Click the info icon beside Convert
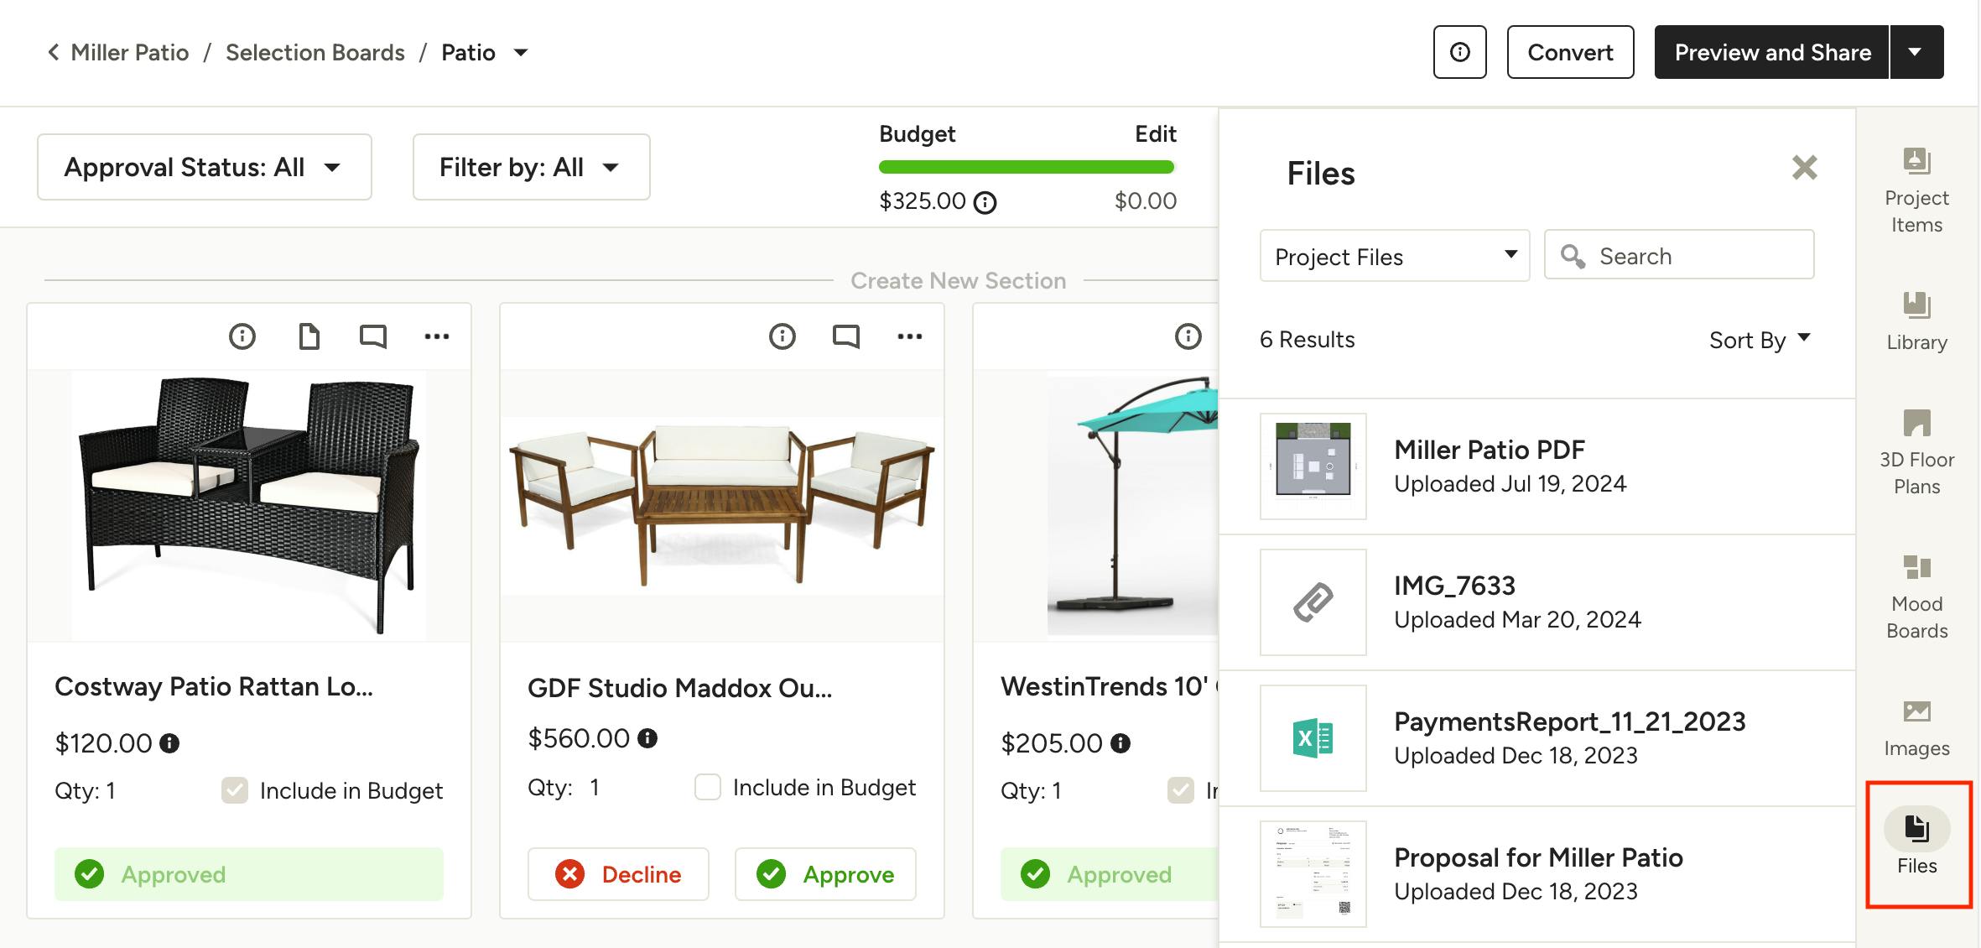The height and width of the screenshot is (948, 1981). click(1459, 52)
